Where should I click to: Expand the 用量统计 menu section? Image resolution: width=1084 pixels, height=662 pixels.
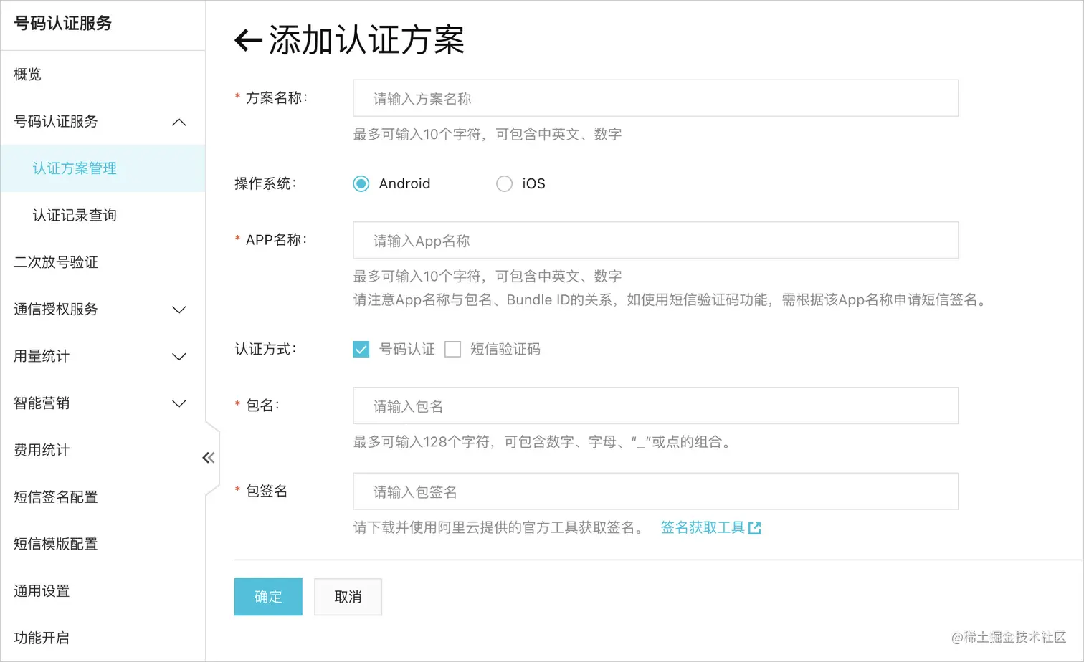179,356
